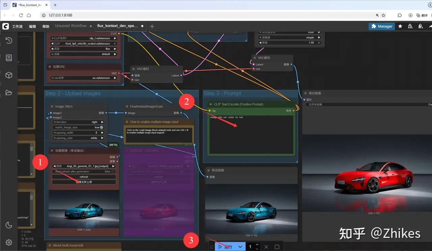The image size is (432, 251).
Task: Cancel current run with X icon
Action: (x=266, y=247)
